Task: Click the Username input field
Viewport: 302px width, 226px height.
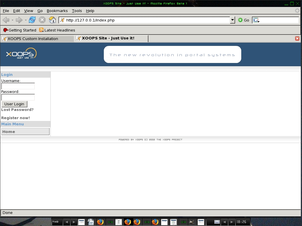Action: (18, 86)
